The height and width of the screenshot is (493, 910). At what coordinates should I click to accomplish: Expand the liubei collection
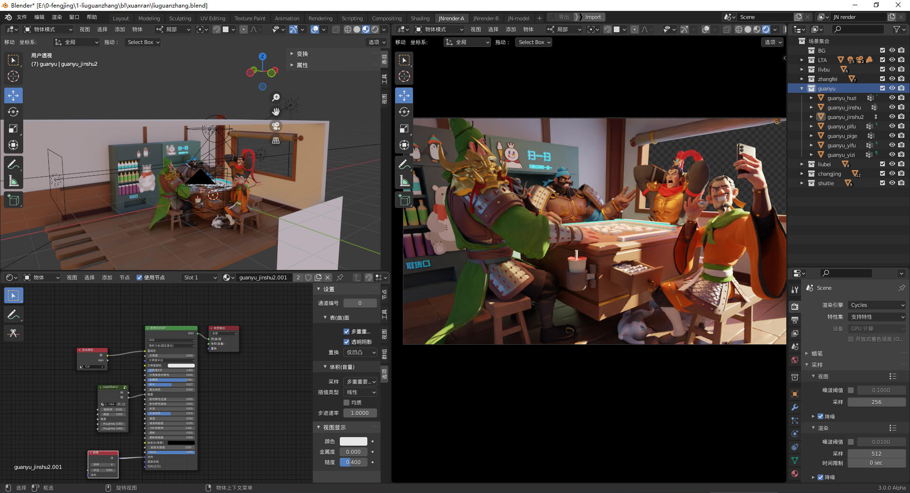click(801, 164)
